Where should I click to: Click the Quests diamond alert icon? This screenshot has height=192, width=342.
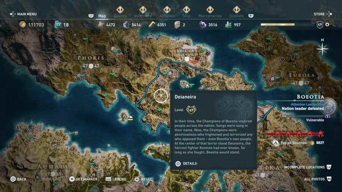click(x=120, y=9)
